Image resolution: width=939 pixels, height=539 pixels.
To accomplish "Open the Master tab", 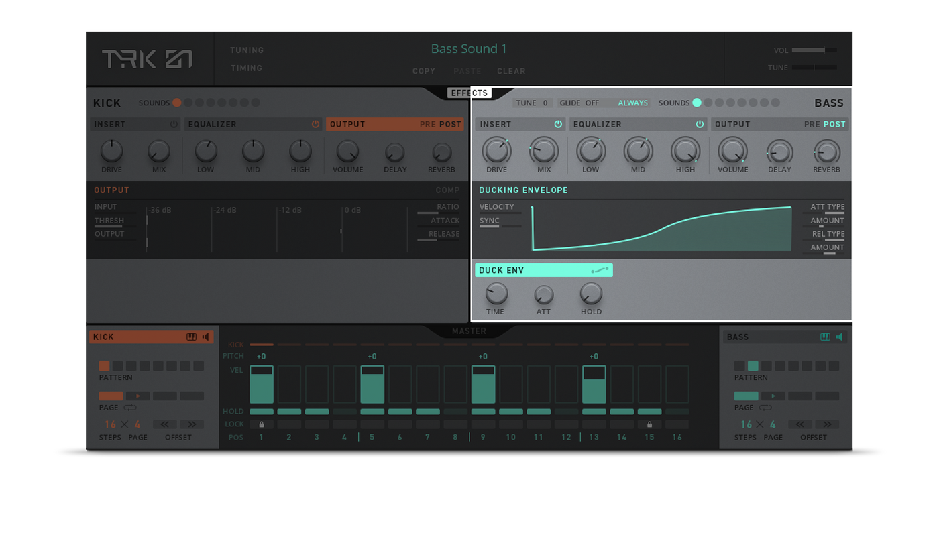I will pyautogui.click(x=469, y=331).
